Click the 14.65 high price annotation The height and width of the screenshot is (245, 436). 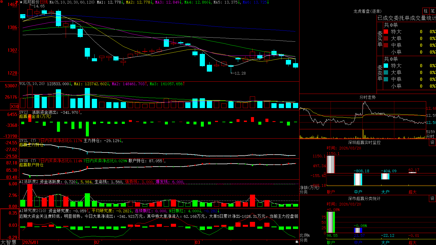pyautogui.click(x=39, y=6)
